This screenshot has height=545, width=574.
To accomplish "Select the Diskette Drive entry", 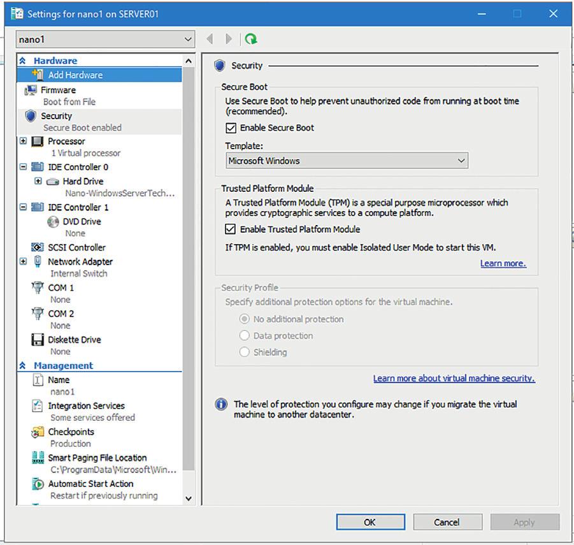I will 99,345.
